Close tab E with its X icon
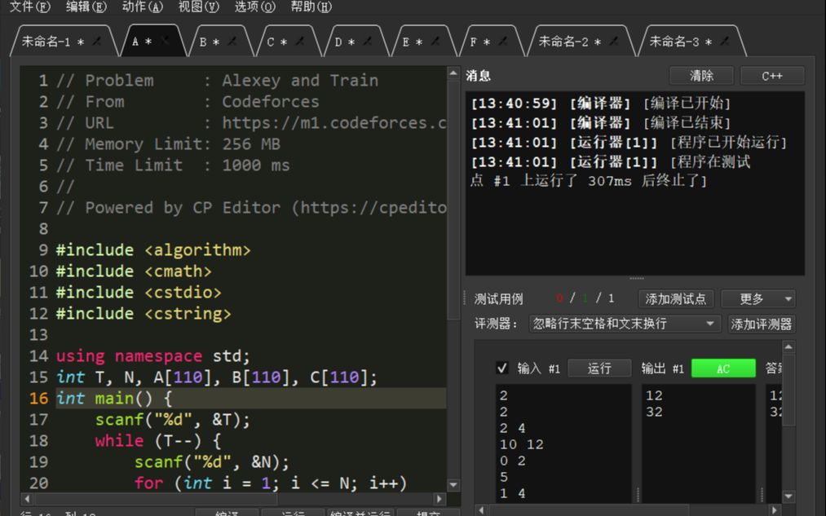Viewport: 826px width, 516px height. tap(435, 41)
